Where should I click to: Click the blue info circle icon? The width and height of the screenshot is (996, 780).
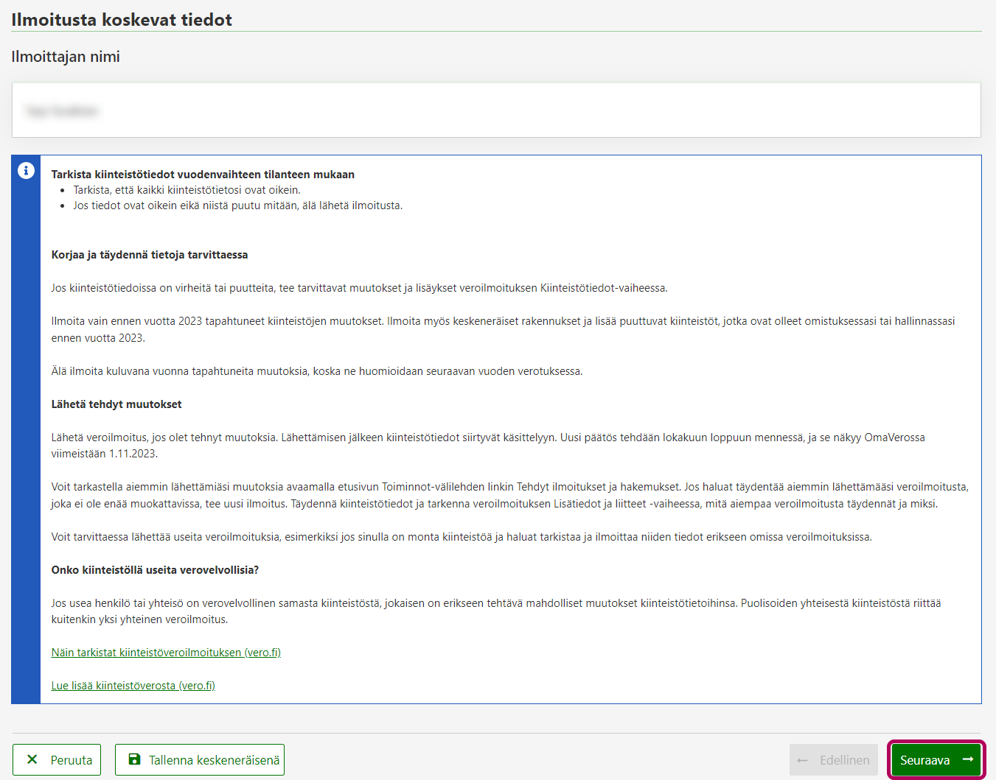[x=26, y=171]
